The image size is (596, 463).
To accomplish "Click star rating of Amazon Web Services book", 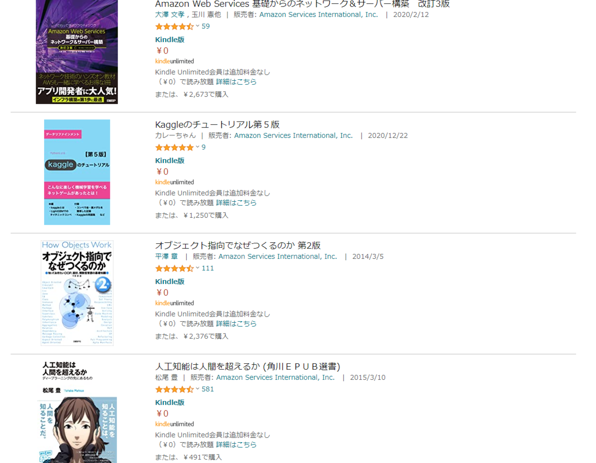I will pyautogui.click(x=174, y=26).
